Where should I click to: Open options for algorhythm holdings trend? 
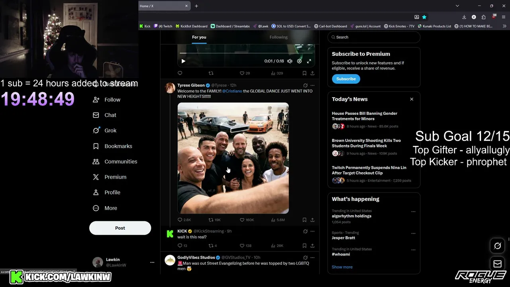[x=413, y=212]
